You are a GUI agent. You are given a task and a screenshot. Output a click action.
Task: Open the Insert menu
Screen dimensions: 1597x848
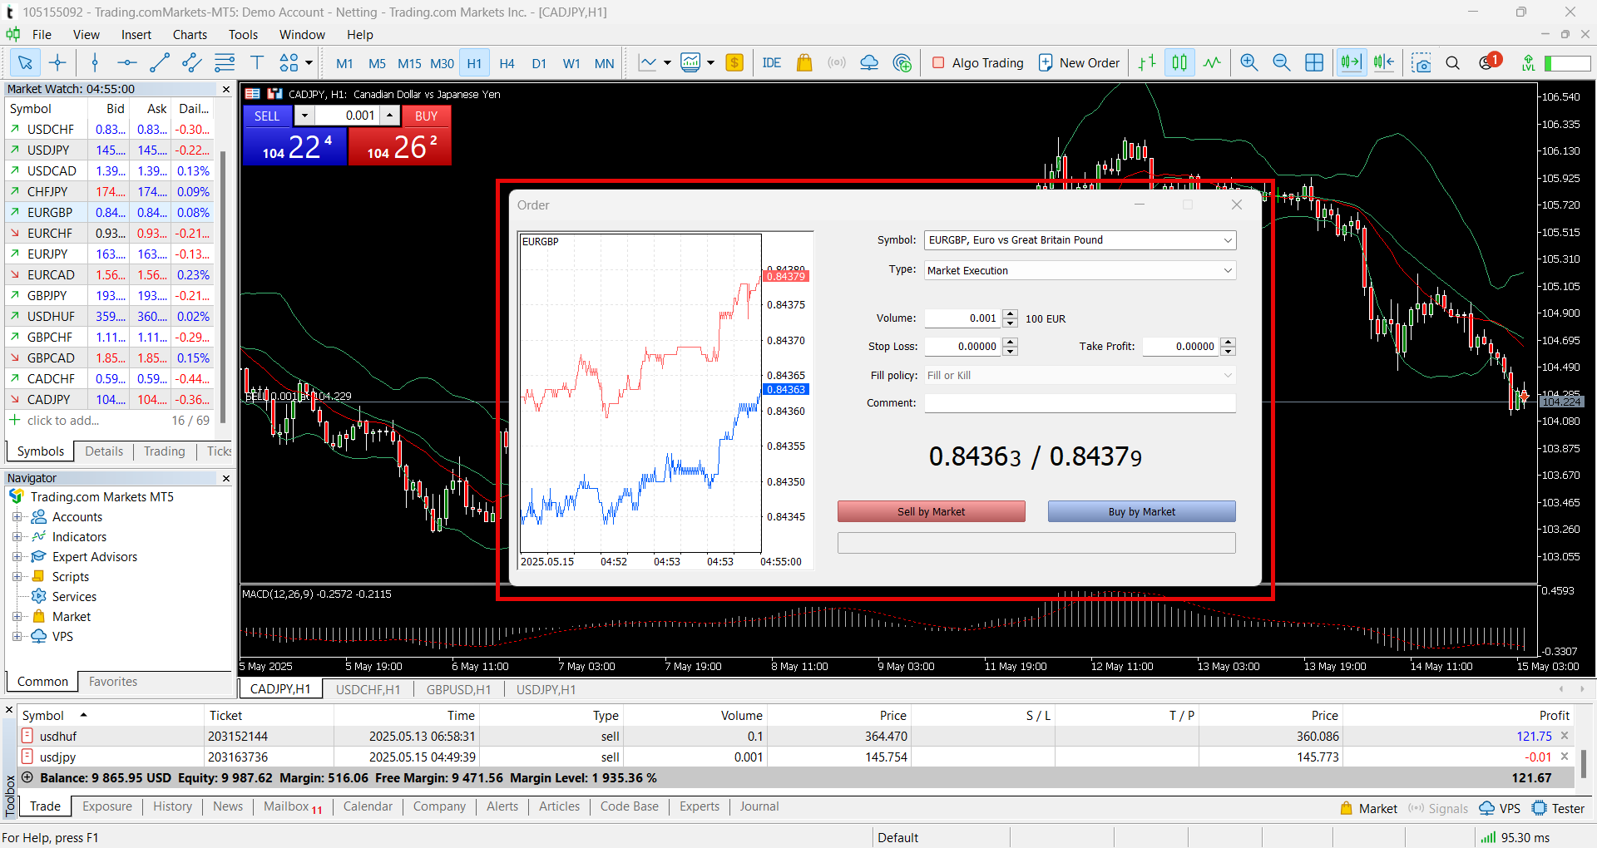[x=136, y=34]
